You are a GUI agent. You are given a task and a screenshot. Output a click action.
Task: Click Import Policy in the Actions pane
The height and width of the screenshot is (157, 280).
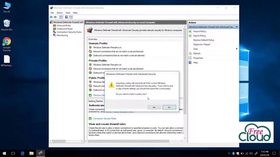(200, 31)
